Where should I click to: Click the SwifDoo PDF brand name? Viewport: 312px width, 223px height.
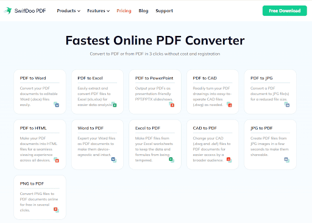pos(30,11)
